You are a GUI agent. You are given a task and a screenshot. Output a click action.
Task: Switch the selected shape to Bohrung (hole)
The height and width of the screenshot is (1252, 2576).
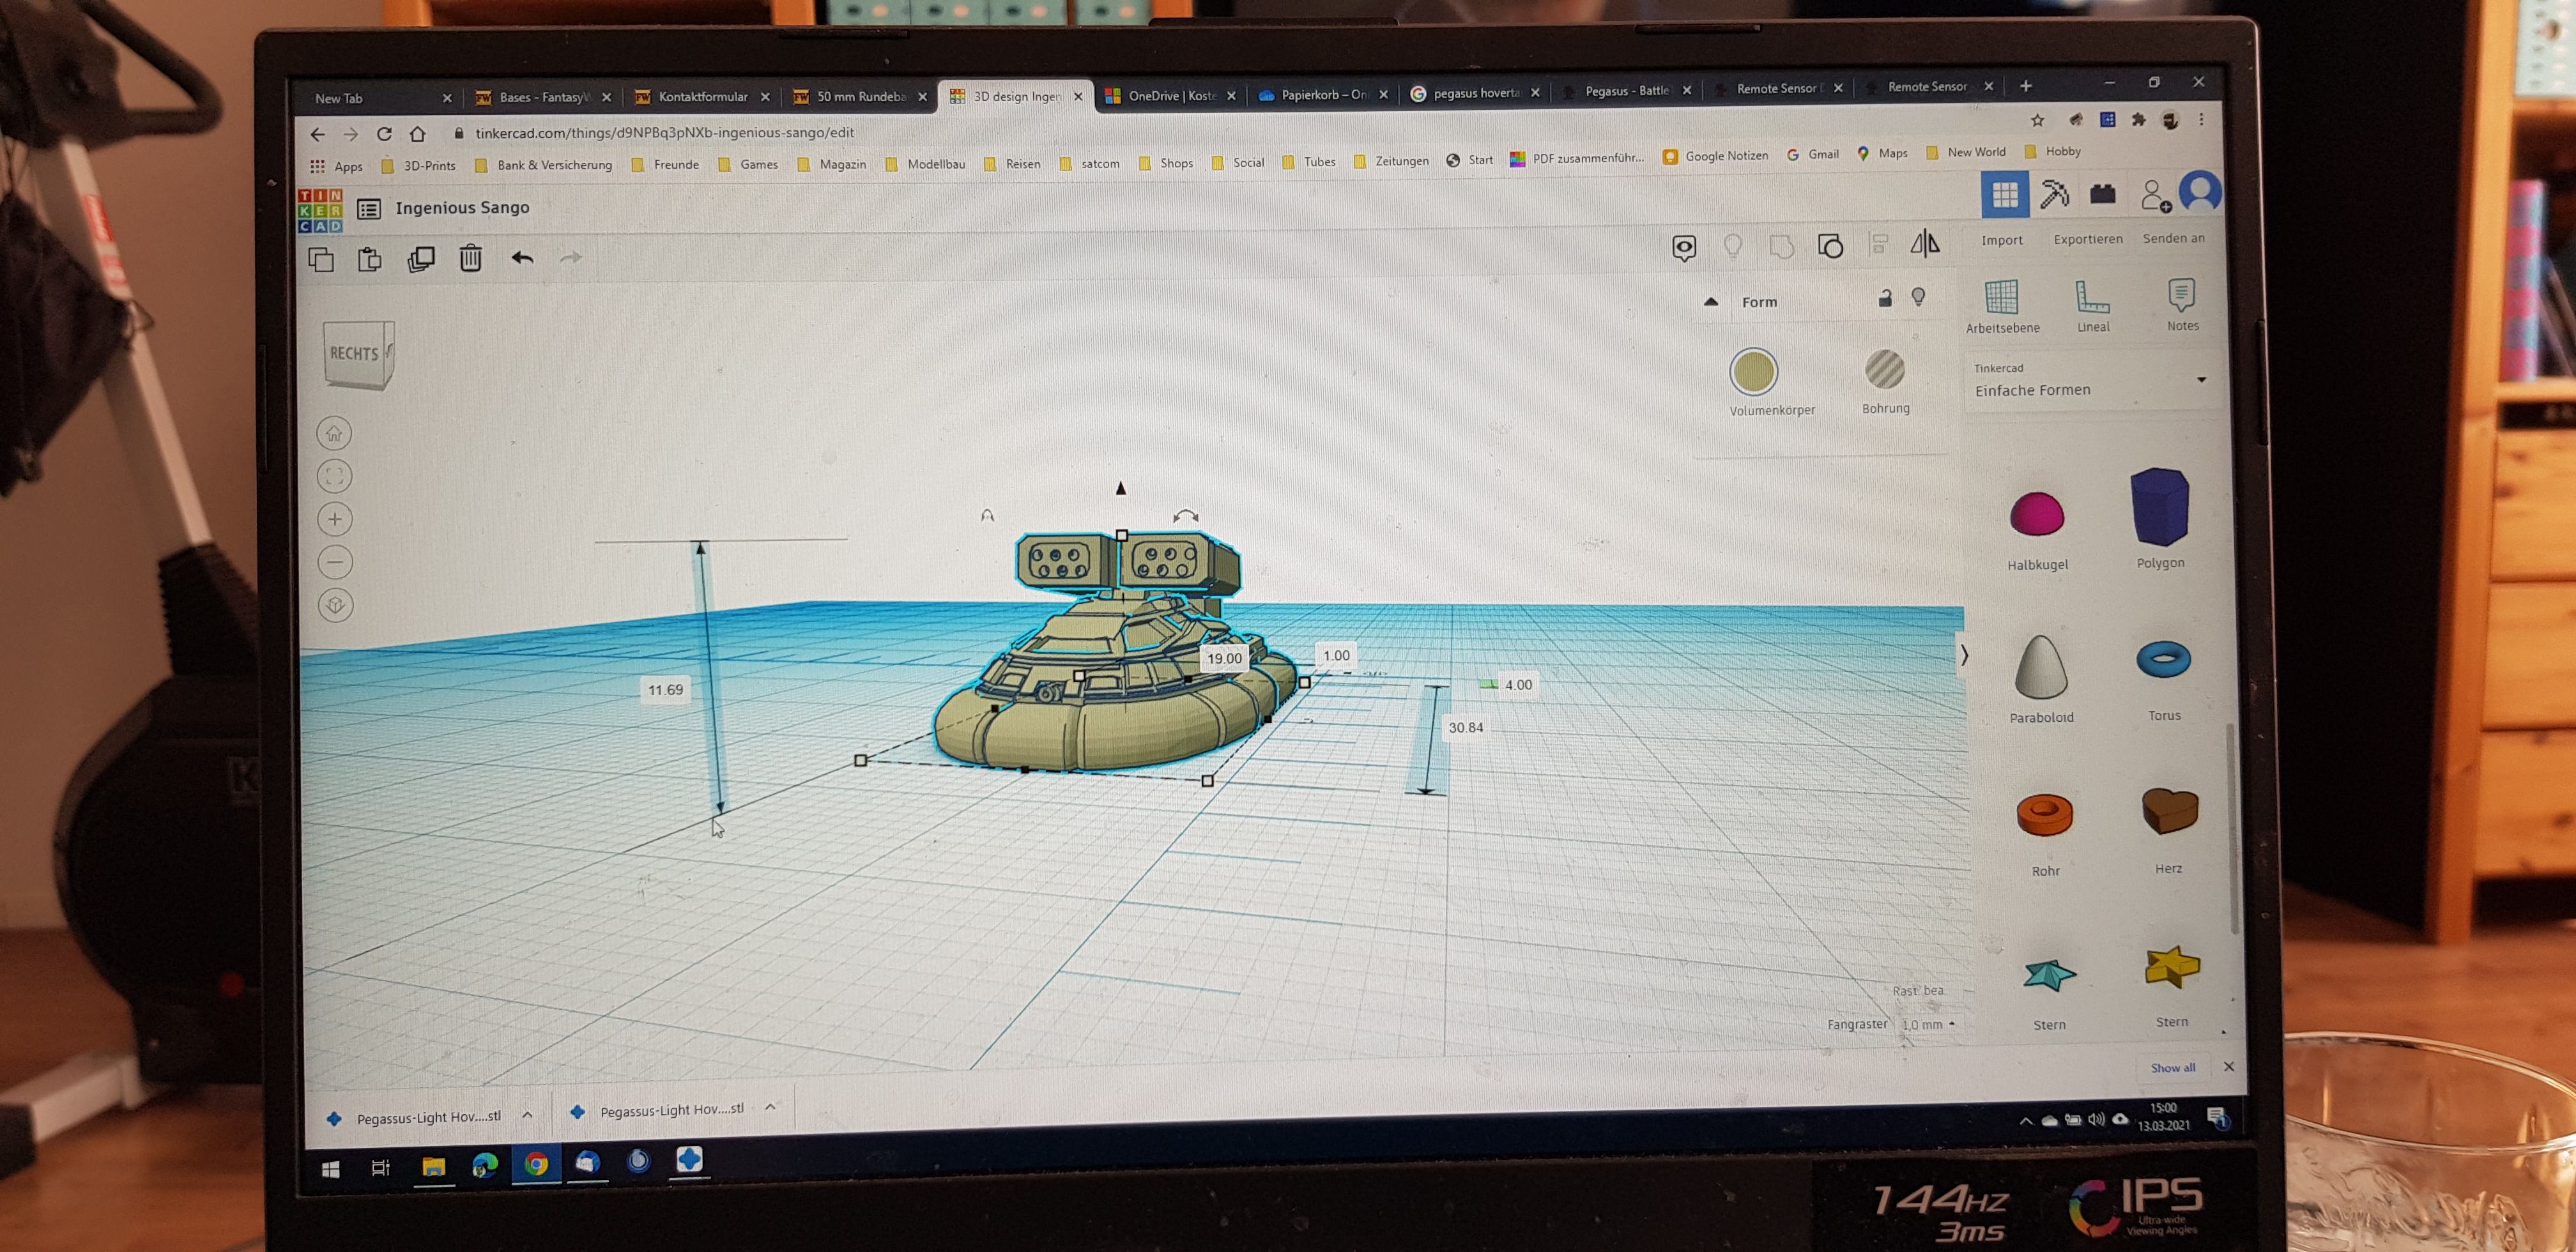pyautogui.click(x=1885, y=372)
